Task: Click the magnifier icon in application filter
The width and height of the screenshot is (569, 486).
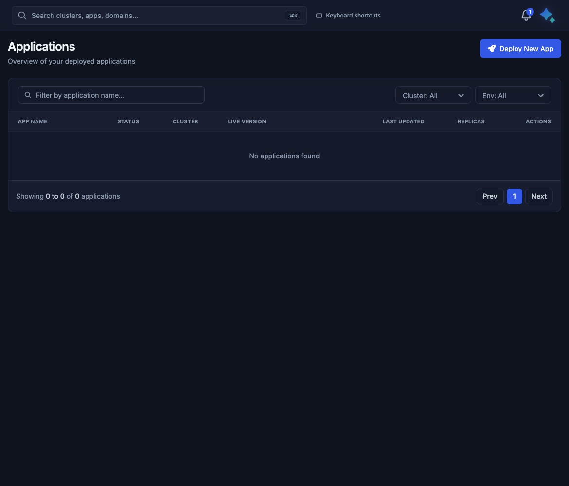Action: click(x=28, y=95)
